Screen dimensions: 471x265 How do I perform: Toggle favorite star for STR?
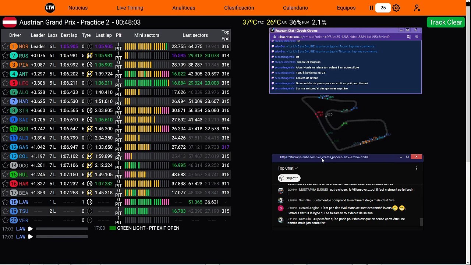click(5, 110)
